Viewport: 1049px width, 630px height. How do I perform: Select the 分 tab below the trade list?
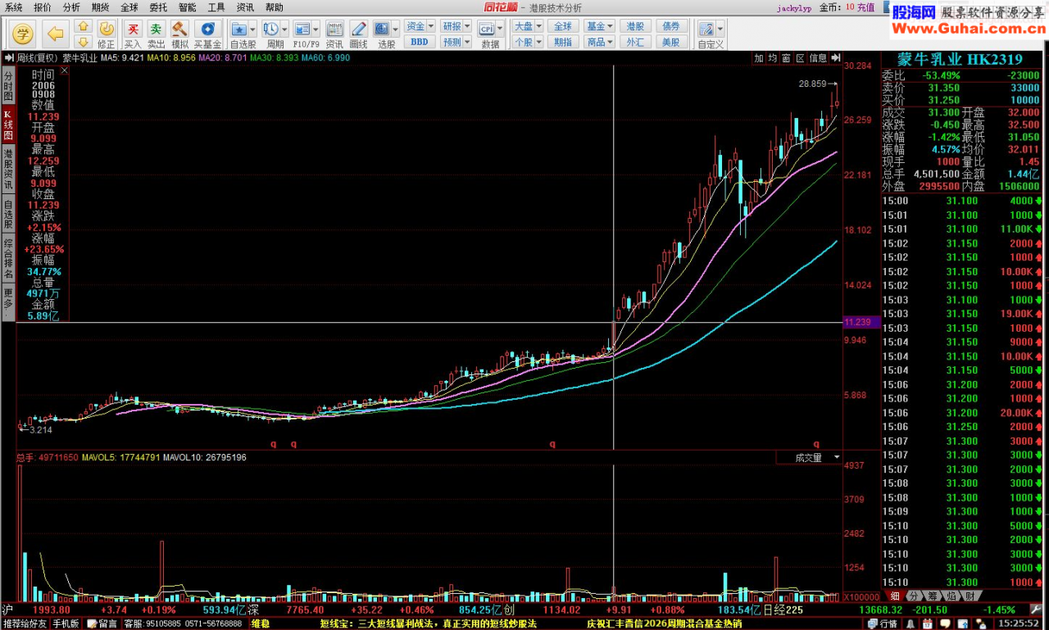click(915, 596)
